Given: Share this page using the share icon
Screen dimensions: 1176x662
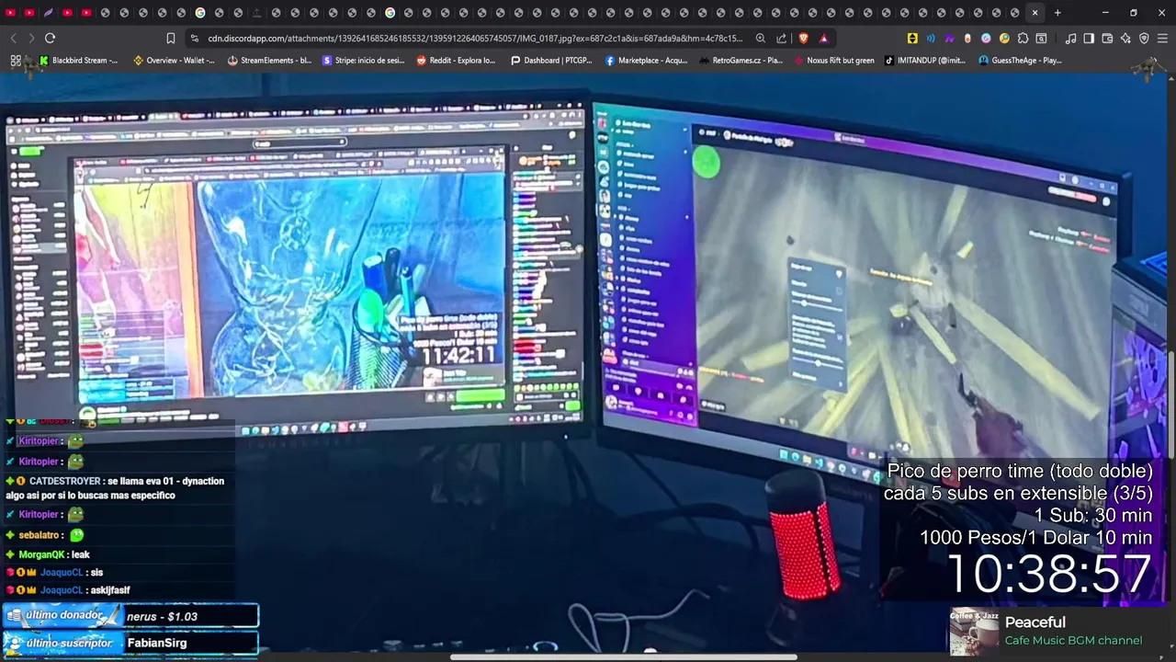Looking at the screenshot, I should click(781, 39).
